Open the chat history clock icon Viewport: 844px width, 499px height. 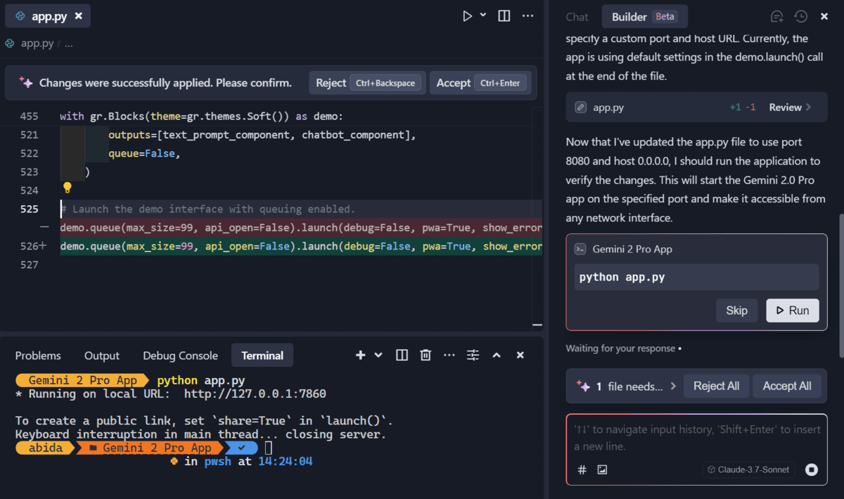tap(800, 17)
